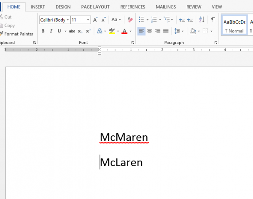This screenshot has width=253, height=199.
Task: Open Line Spacing dropdown arrow
Action: pyautogui.click(x=183, y=31)
